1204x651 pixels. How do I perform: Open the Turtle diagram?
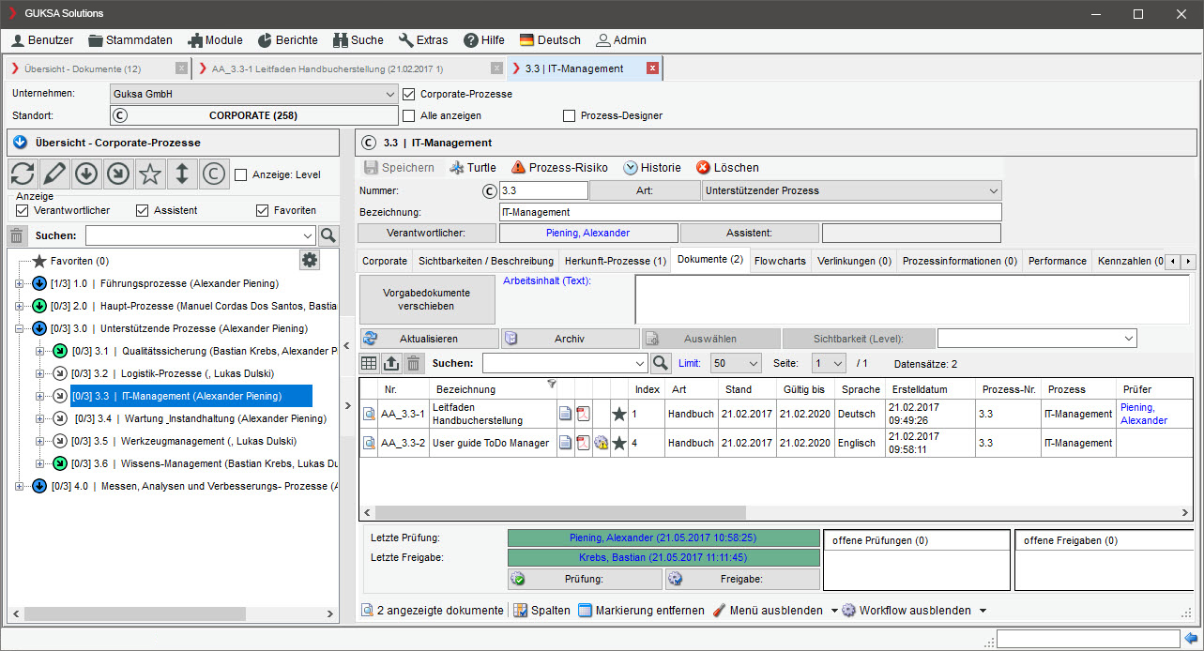tap(472, 168)
